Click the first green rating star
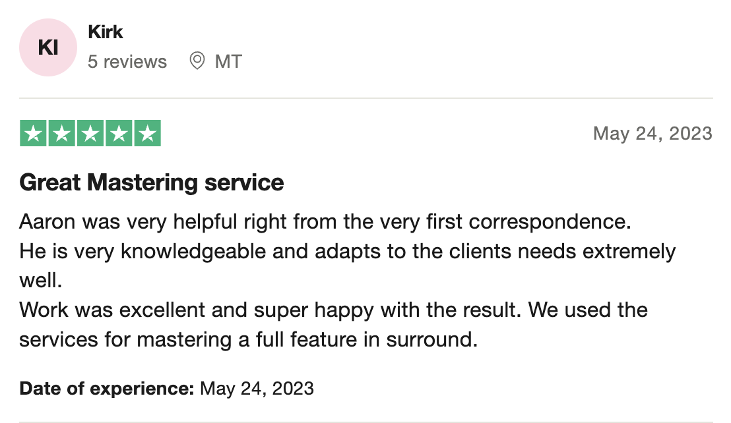This screenshot has width=731, height=423. click(x=34, y=134)
